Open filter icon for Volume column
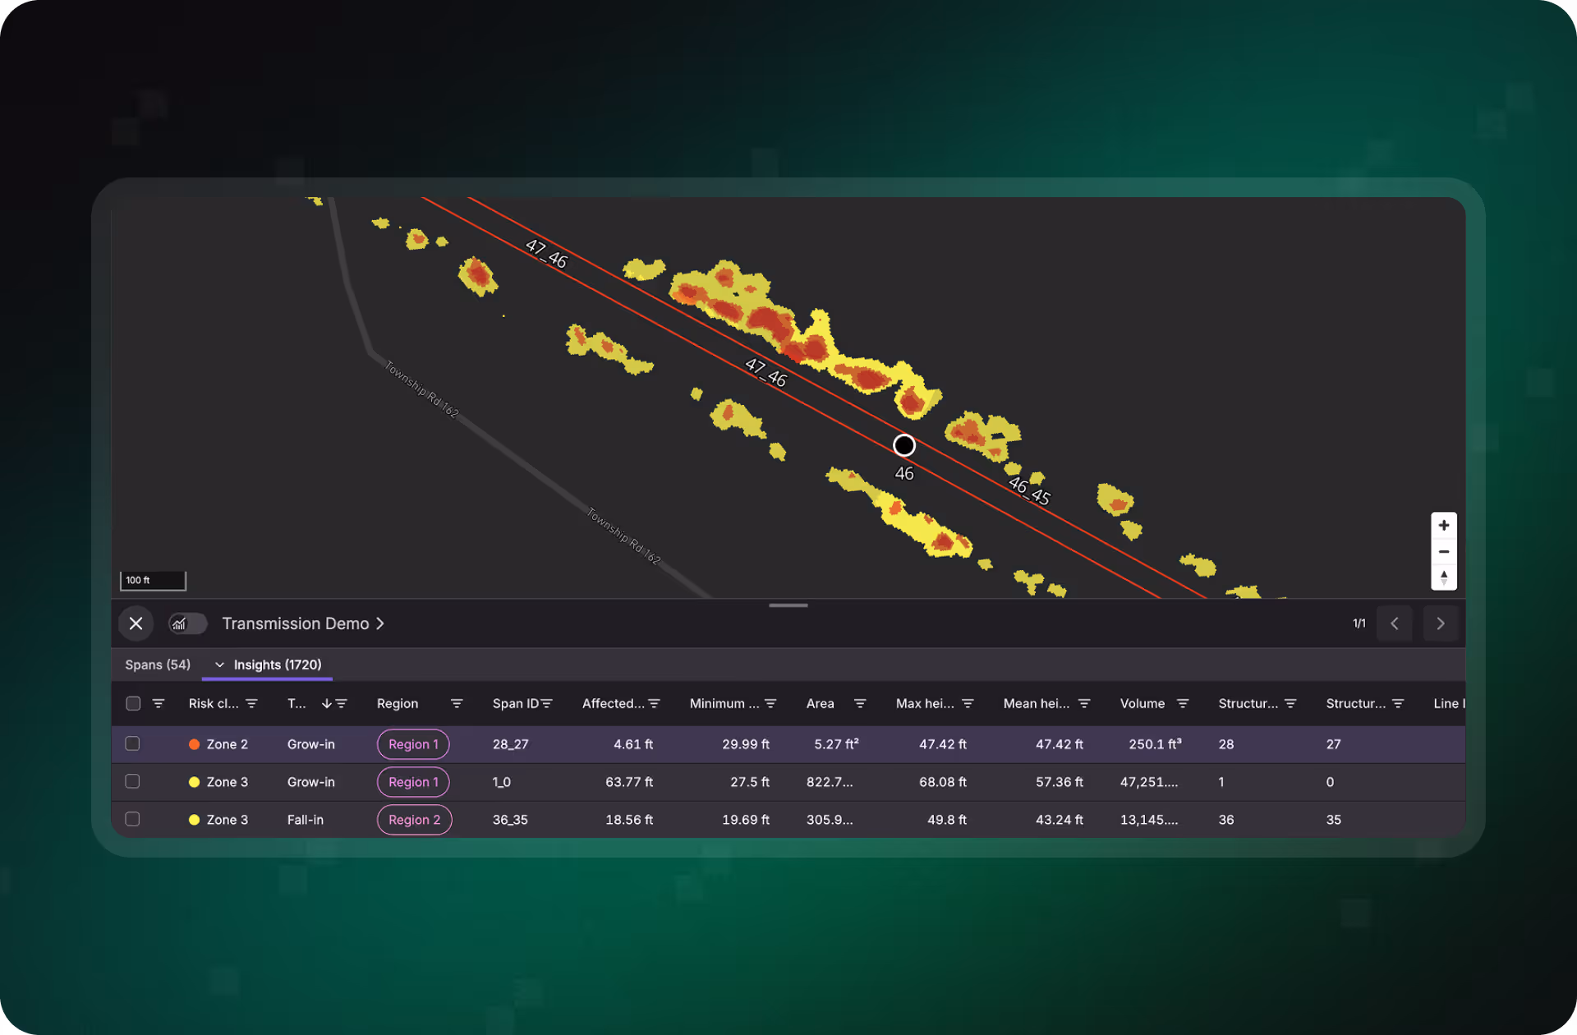The image size is (1577, 1035). 1183,704
